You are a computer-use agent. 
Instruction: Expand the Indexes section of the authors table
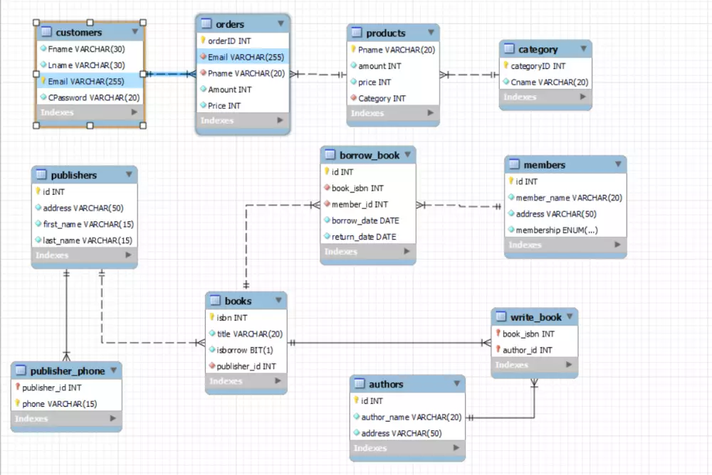[x=407, y=448]
